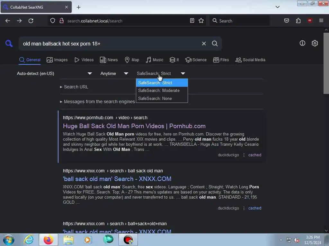The width and height of the screenshot is (329, 246).
Task: Switch to the Images category tab
Action: point(57,60)
